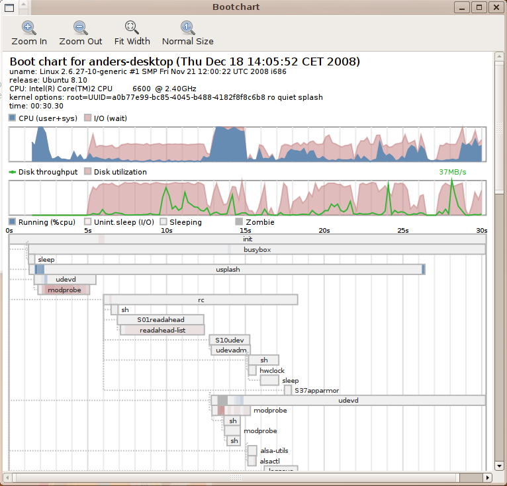Click the vertical scrollbar thumb

(499, 127)
